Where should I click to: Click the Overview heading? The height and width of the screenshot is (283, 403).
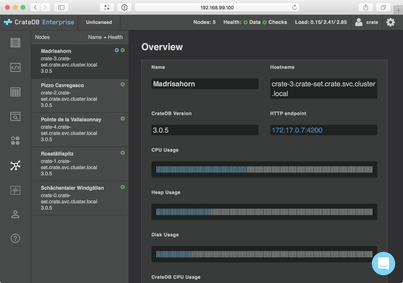[x=162, y=47]
